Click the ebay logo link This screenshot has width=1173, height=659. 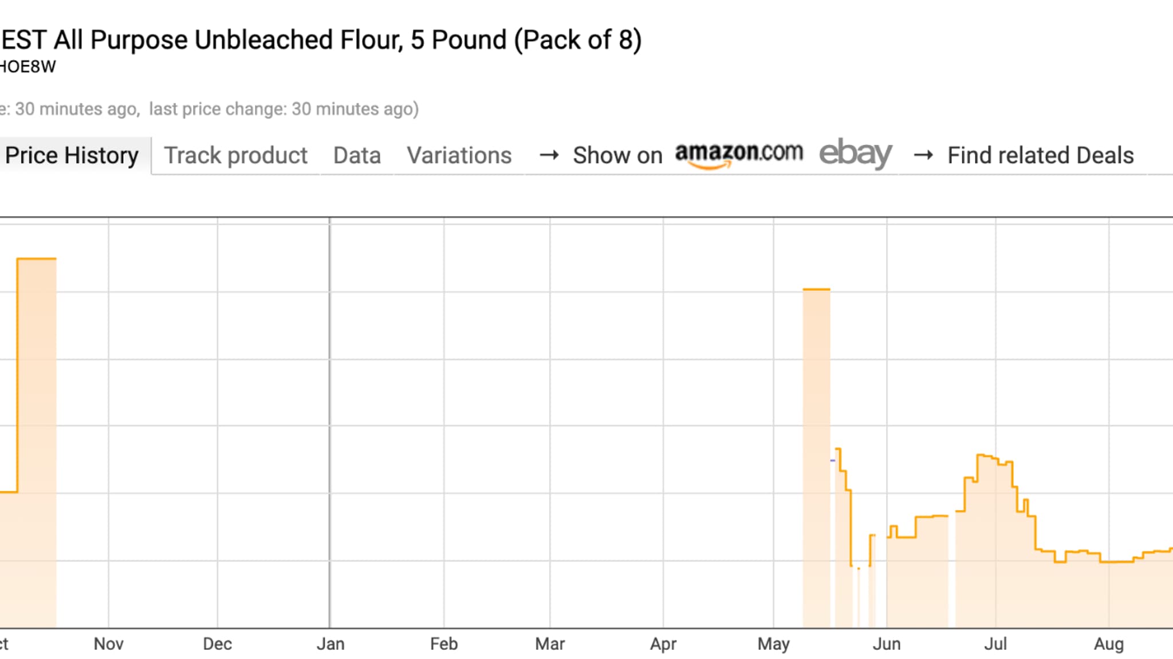coord(855,153)
